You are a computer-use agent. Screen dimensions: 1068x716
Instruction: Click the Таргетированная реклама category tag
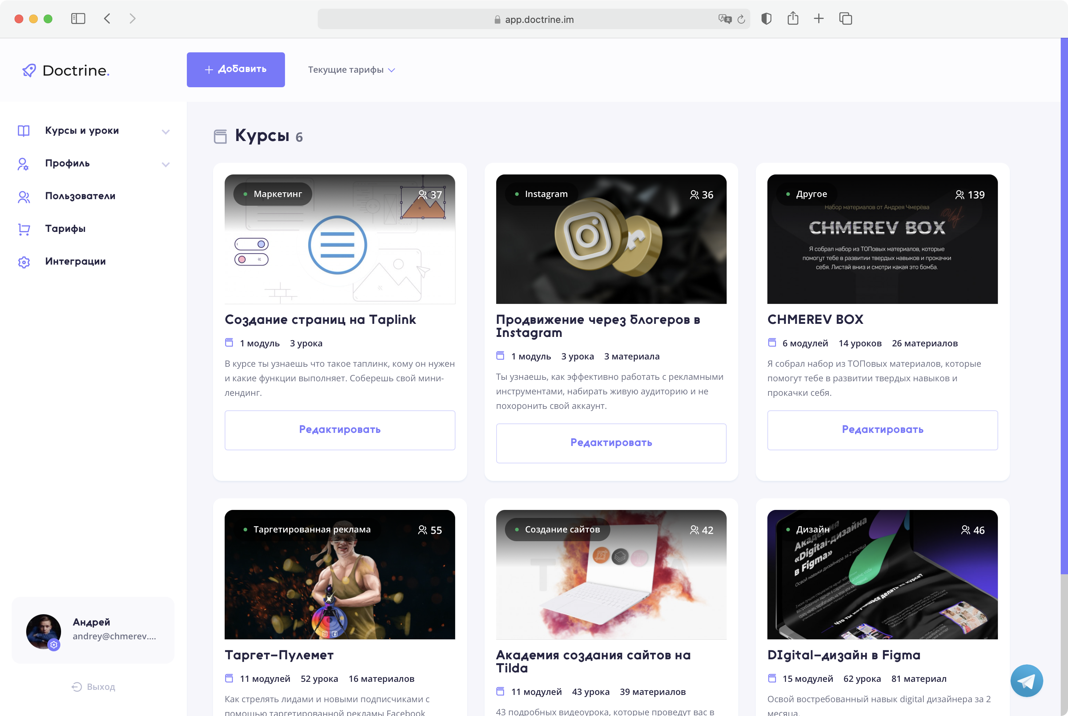point(307,530)
